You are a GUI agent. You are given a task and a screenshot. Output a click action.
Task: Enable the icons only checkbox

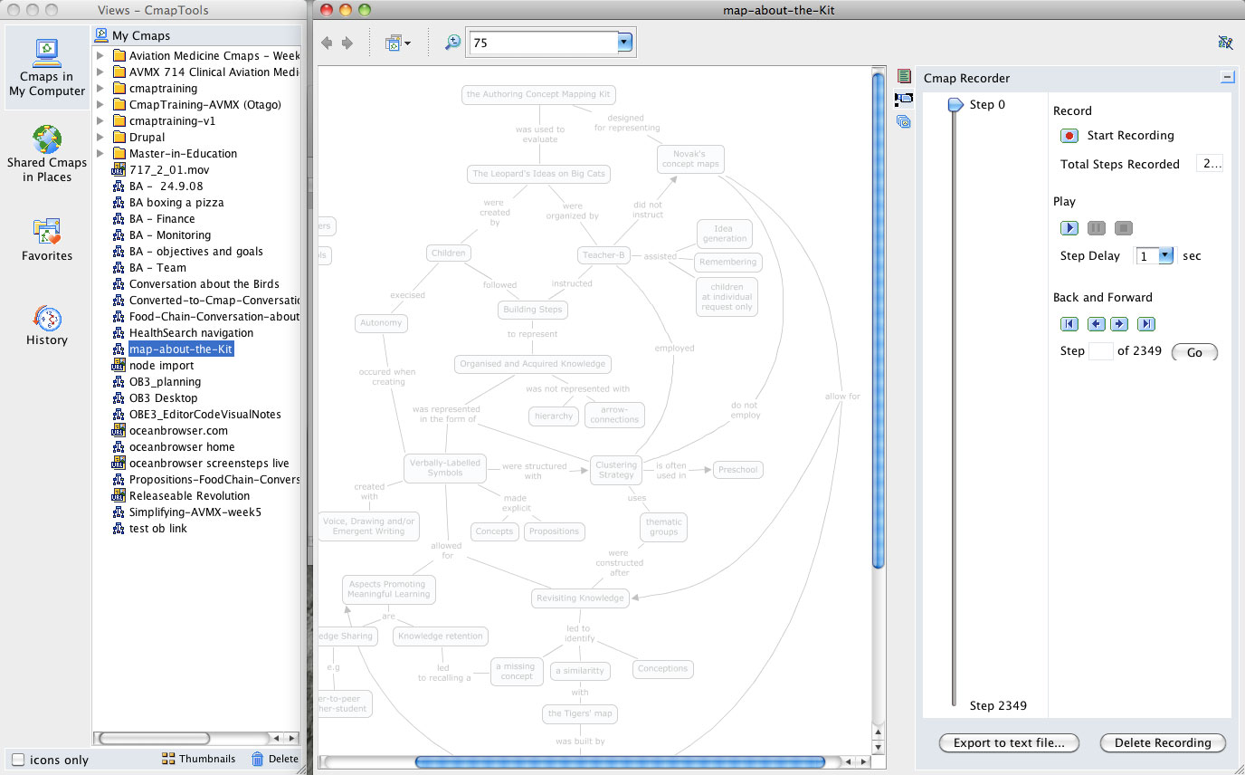(16, 760)
